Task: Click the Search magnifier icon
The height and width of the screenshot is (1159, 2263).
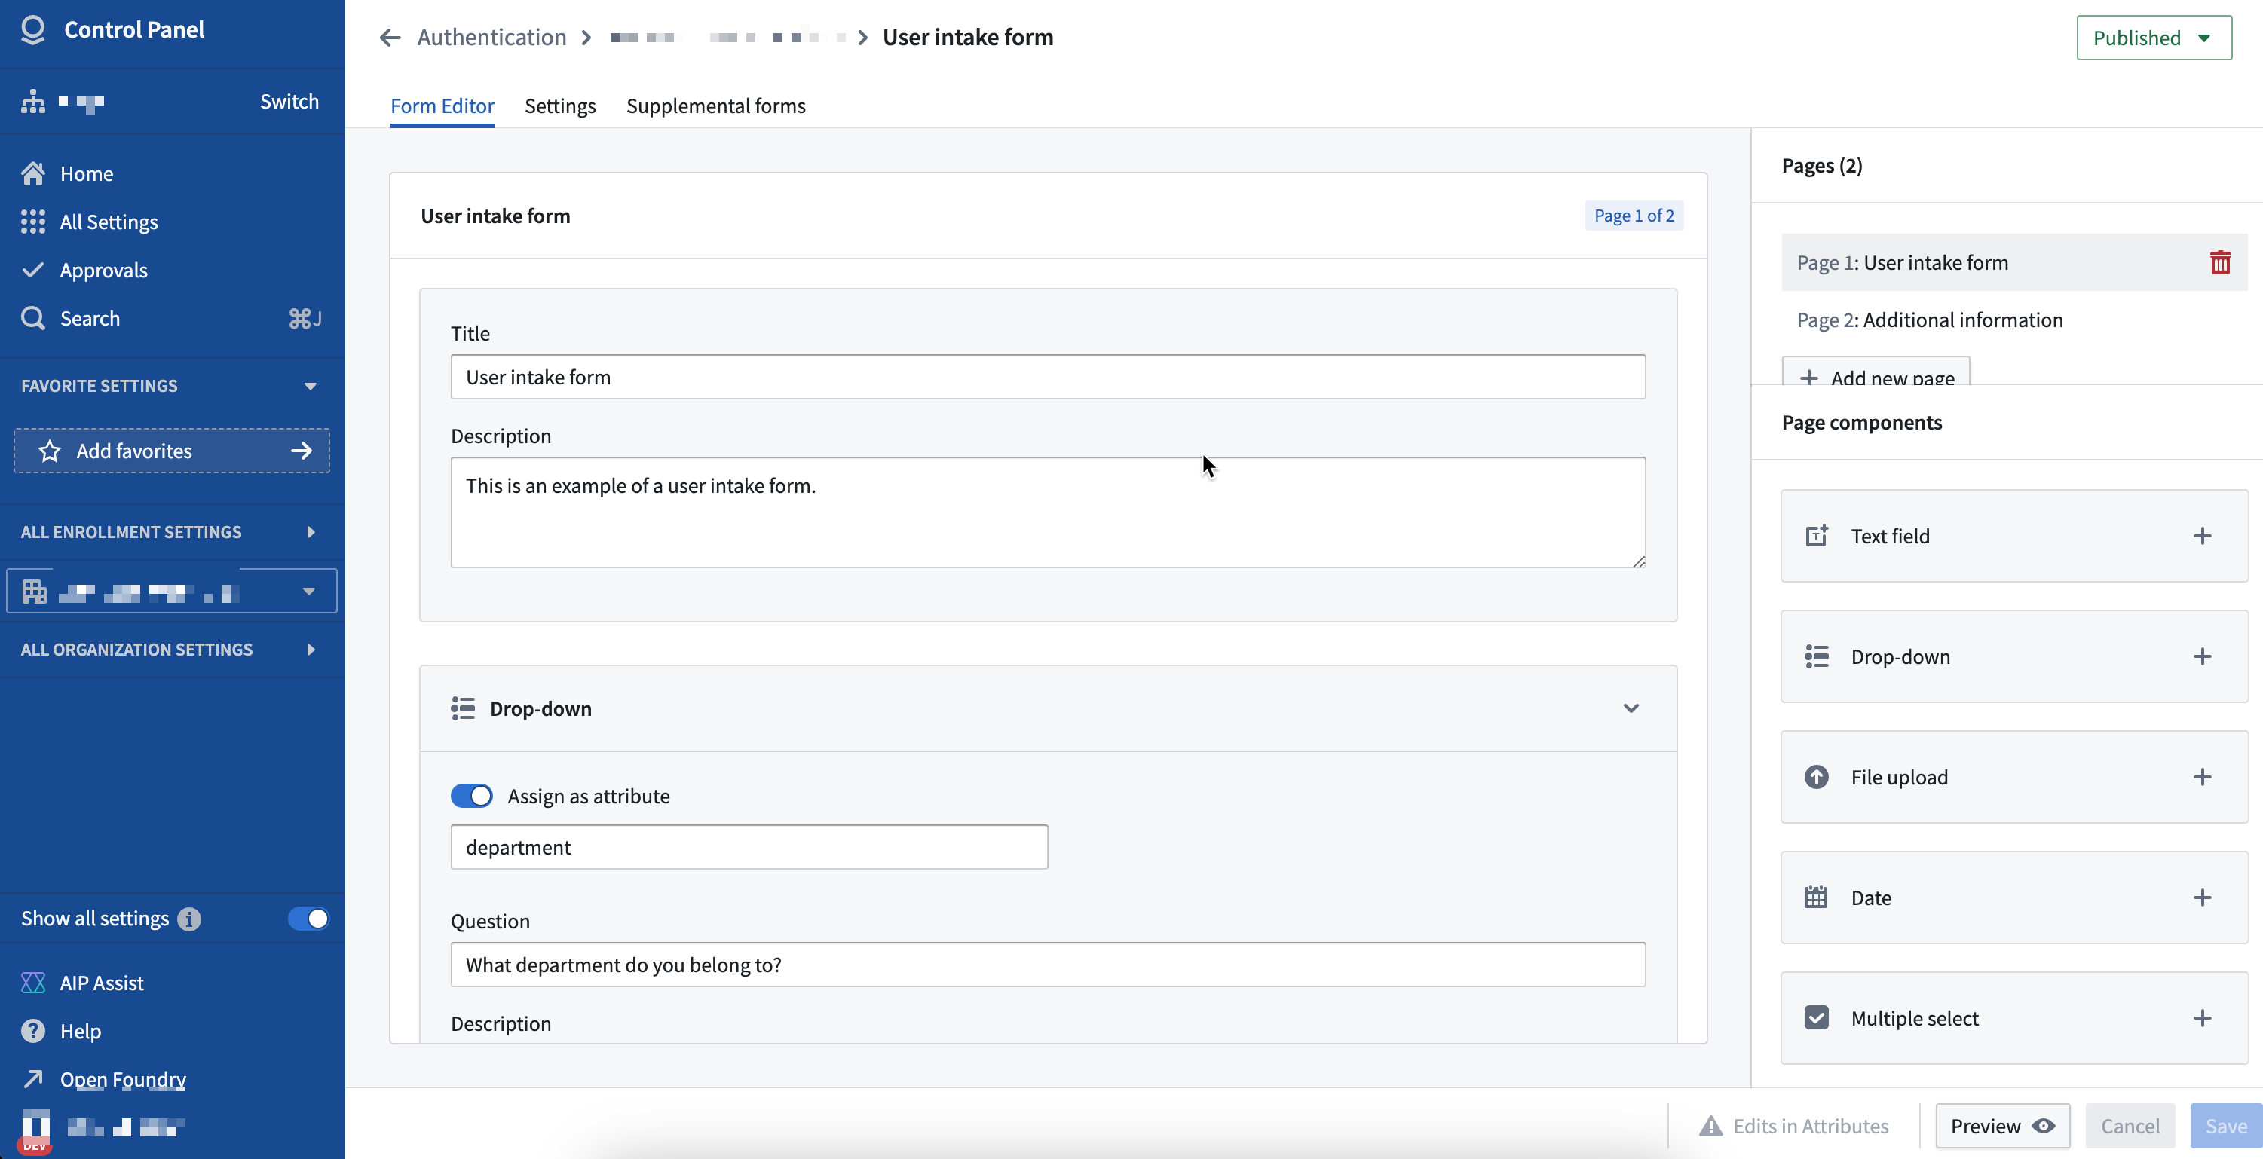Action: tap(33, 318)
